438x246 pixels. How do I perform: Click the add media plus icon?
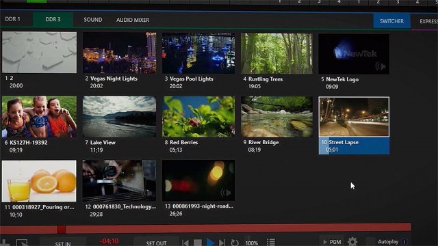pos(5,243)
